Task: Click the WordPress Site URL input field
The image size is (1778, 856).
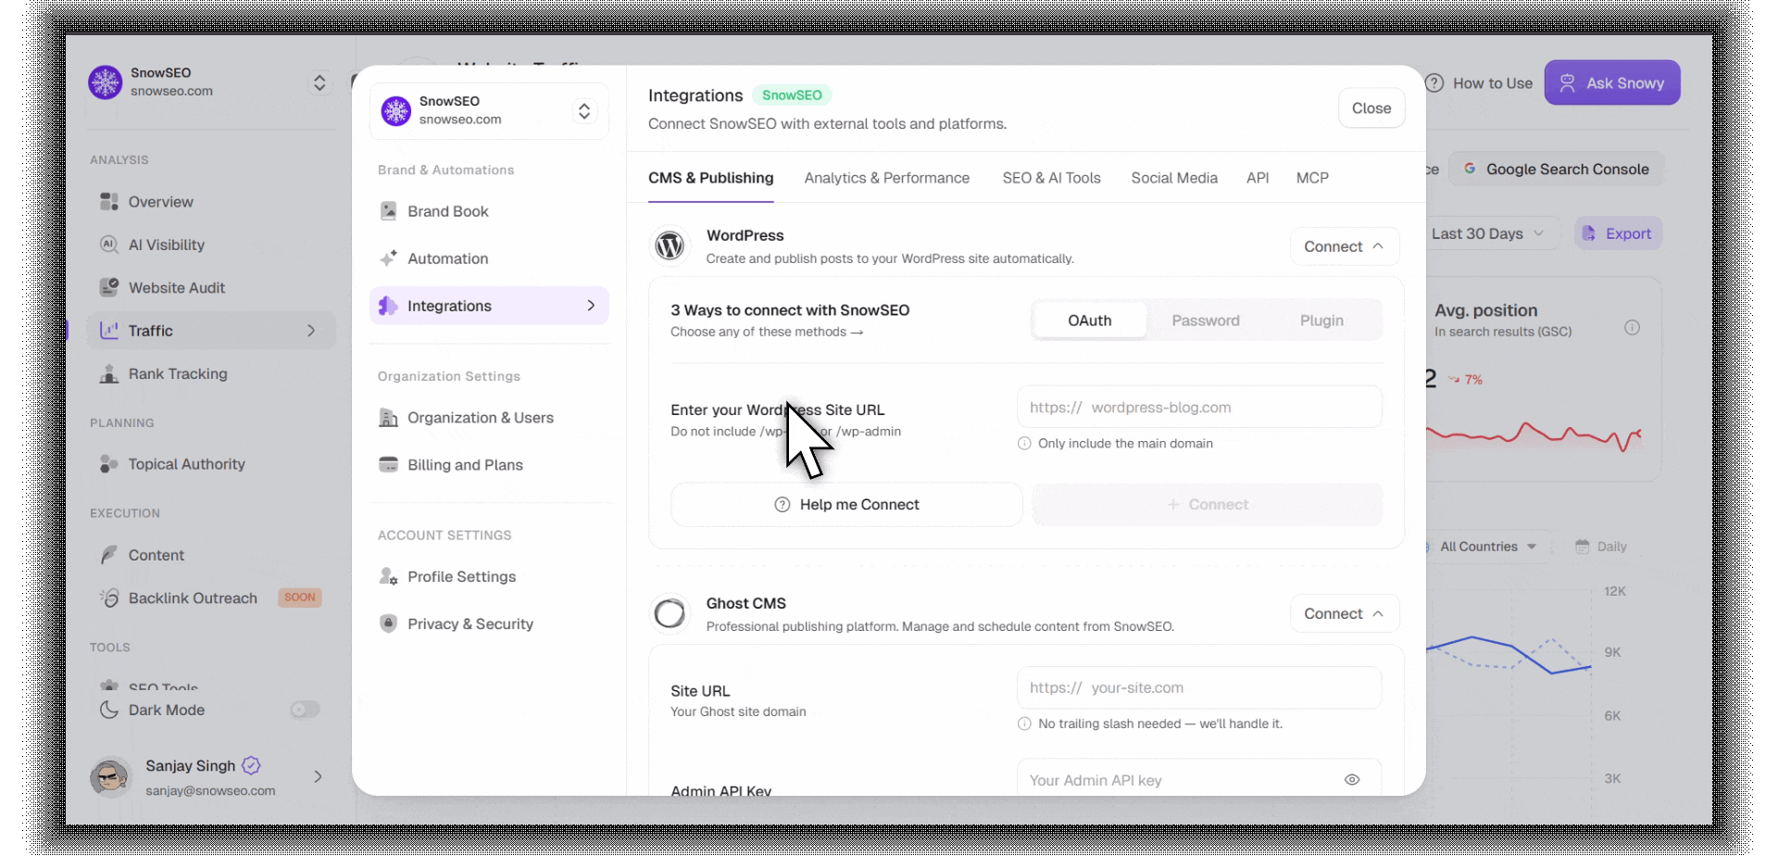Action: coord(1199,408)
